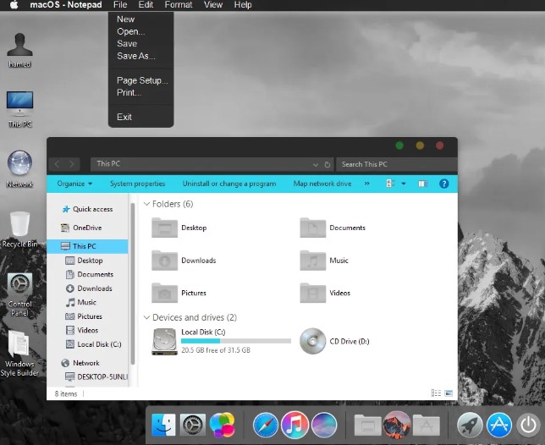Launch iTunes music icon in dock
This screenshot has height=445, width=545.
pyautogui.click(x=295, y=425)
